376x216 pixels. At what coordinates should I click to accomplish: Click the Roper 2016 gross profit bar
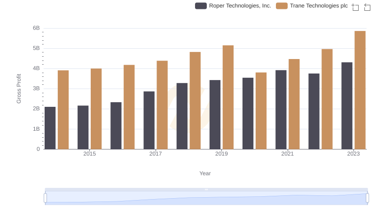(x=116, y=126)
